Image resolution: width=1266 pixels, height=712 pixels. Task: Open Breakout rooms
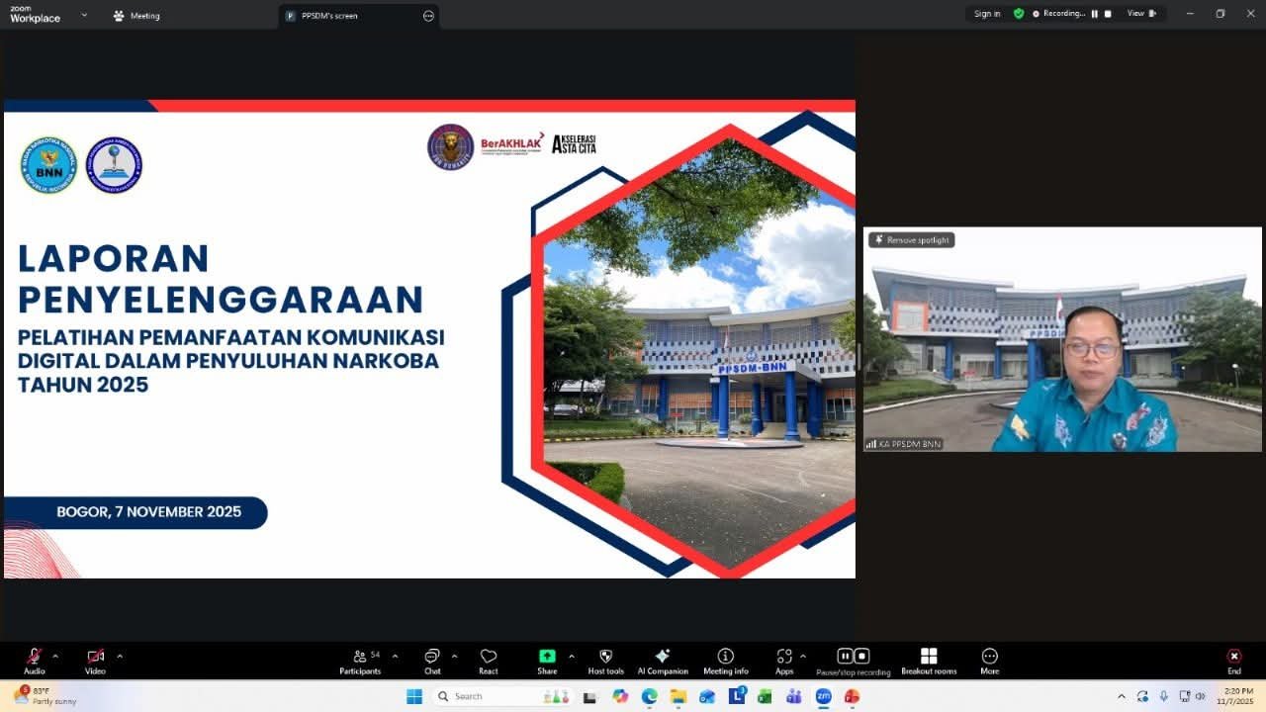pos(929,658)
